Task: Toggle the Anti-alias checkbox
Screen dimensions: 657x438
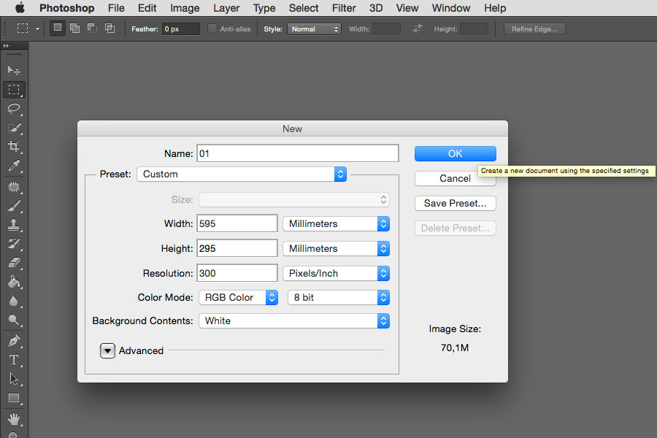Action: [x=212, y=28]
